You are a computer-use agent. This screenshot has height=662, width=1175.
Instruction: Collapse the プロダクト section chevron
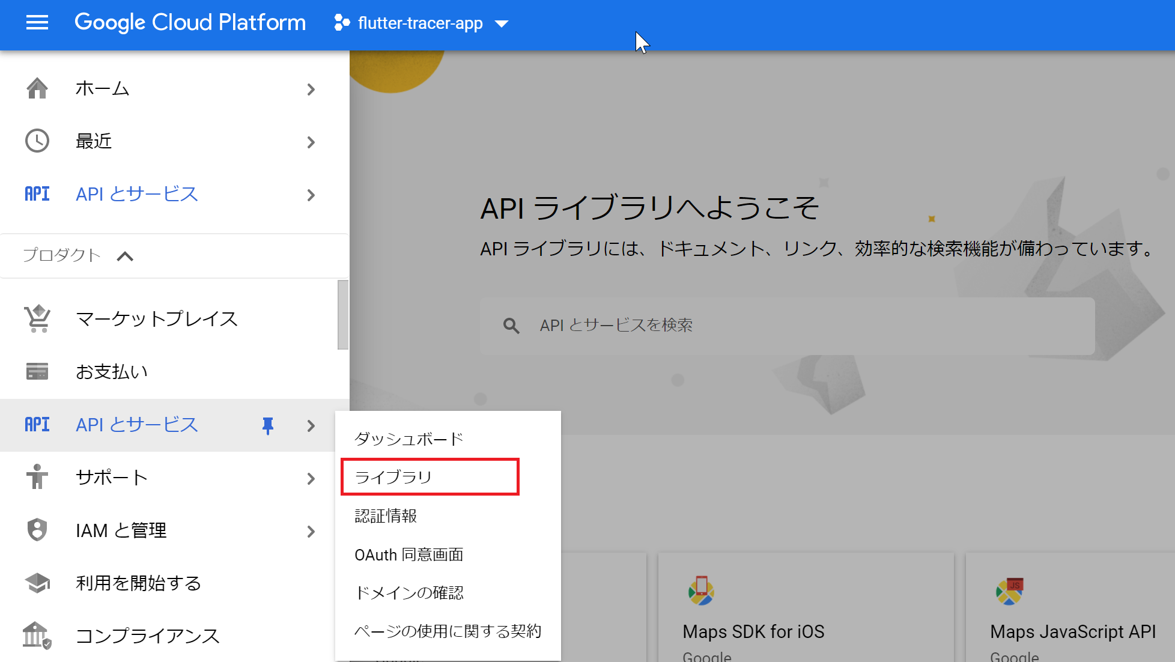click(125, 256)
